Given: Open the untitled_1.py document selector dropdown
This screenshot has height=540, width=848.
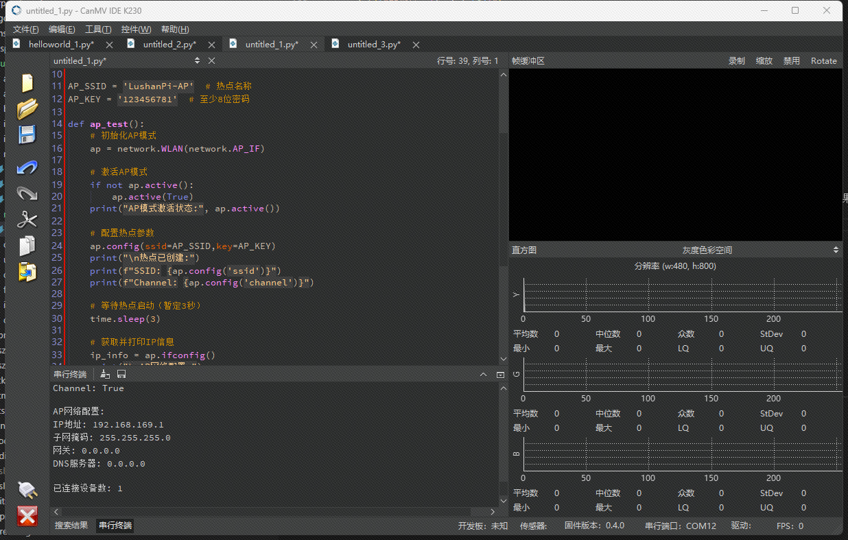Looking at the screenshot, I should pyautogui.click(x=126, y=61).
